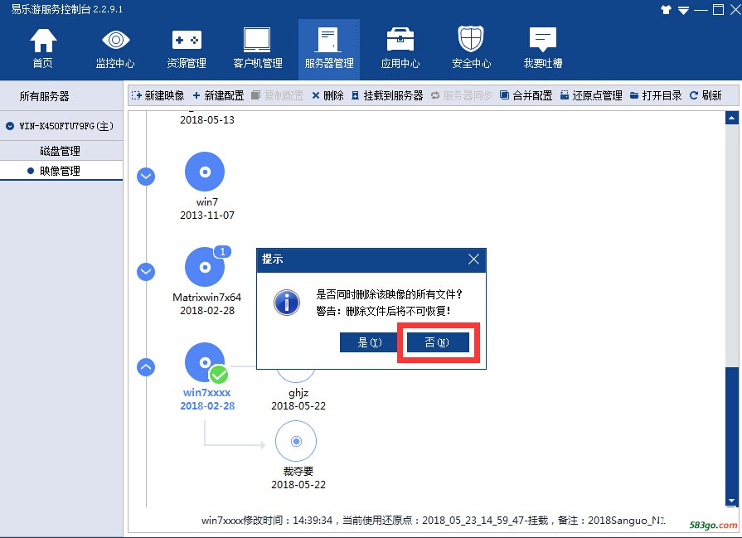Screen dimensions: 742x538
Task: Click 新建映像 toolbar button
Action: 158,95
